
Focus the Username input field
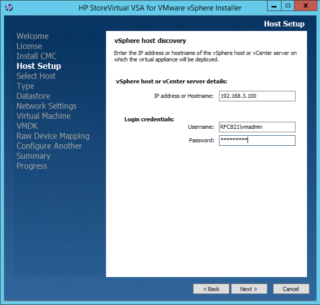point(257,127)
